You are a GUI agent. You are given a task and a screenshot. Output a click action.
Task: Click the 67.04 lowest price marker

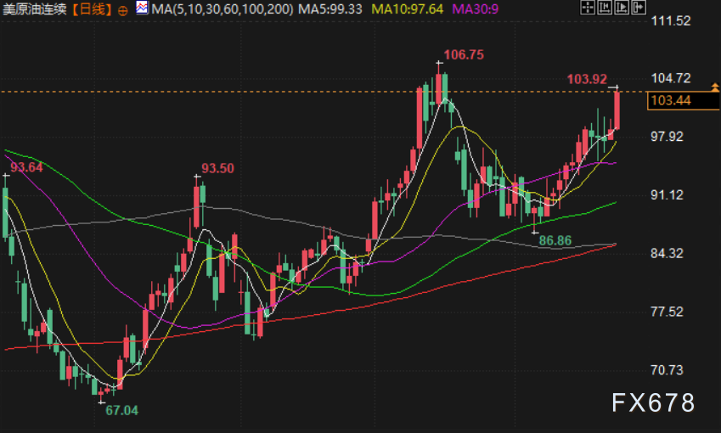point(121,410)
